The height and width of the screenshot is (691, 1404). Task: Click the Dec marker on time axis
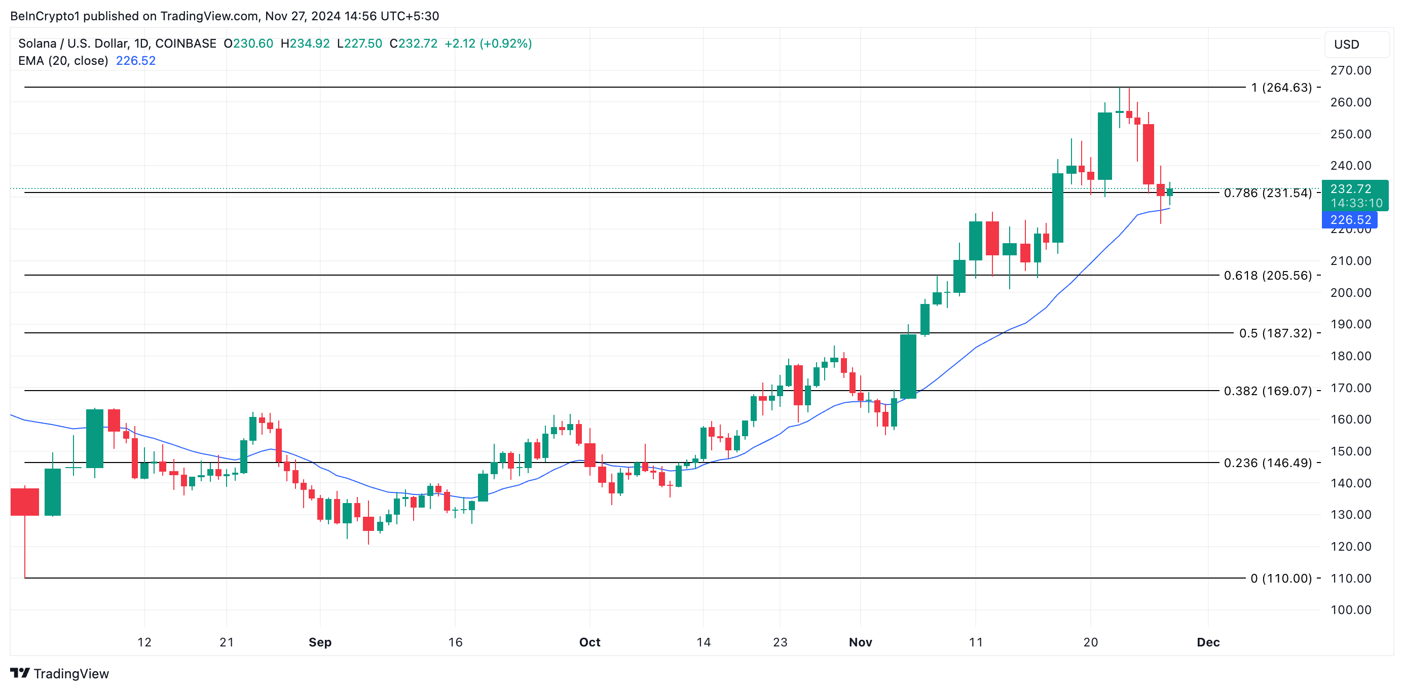pyautogui.click(x=1208, y=642)
